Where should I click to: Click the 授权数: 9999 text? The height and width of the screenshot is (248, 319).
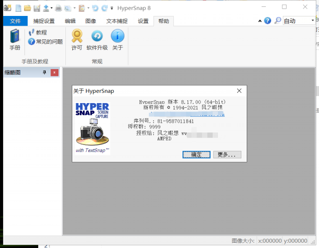click(144, 126)
